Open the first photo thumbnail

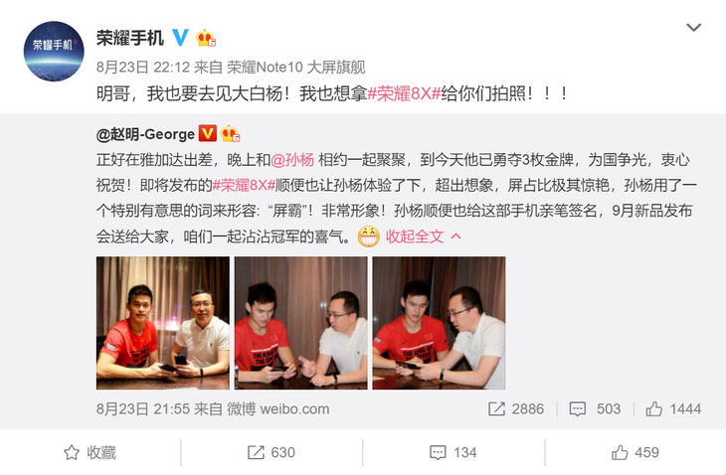point(163,323)
